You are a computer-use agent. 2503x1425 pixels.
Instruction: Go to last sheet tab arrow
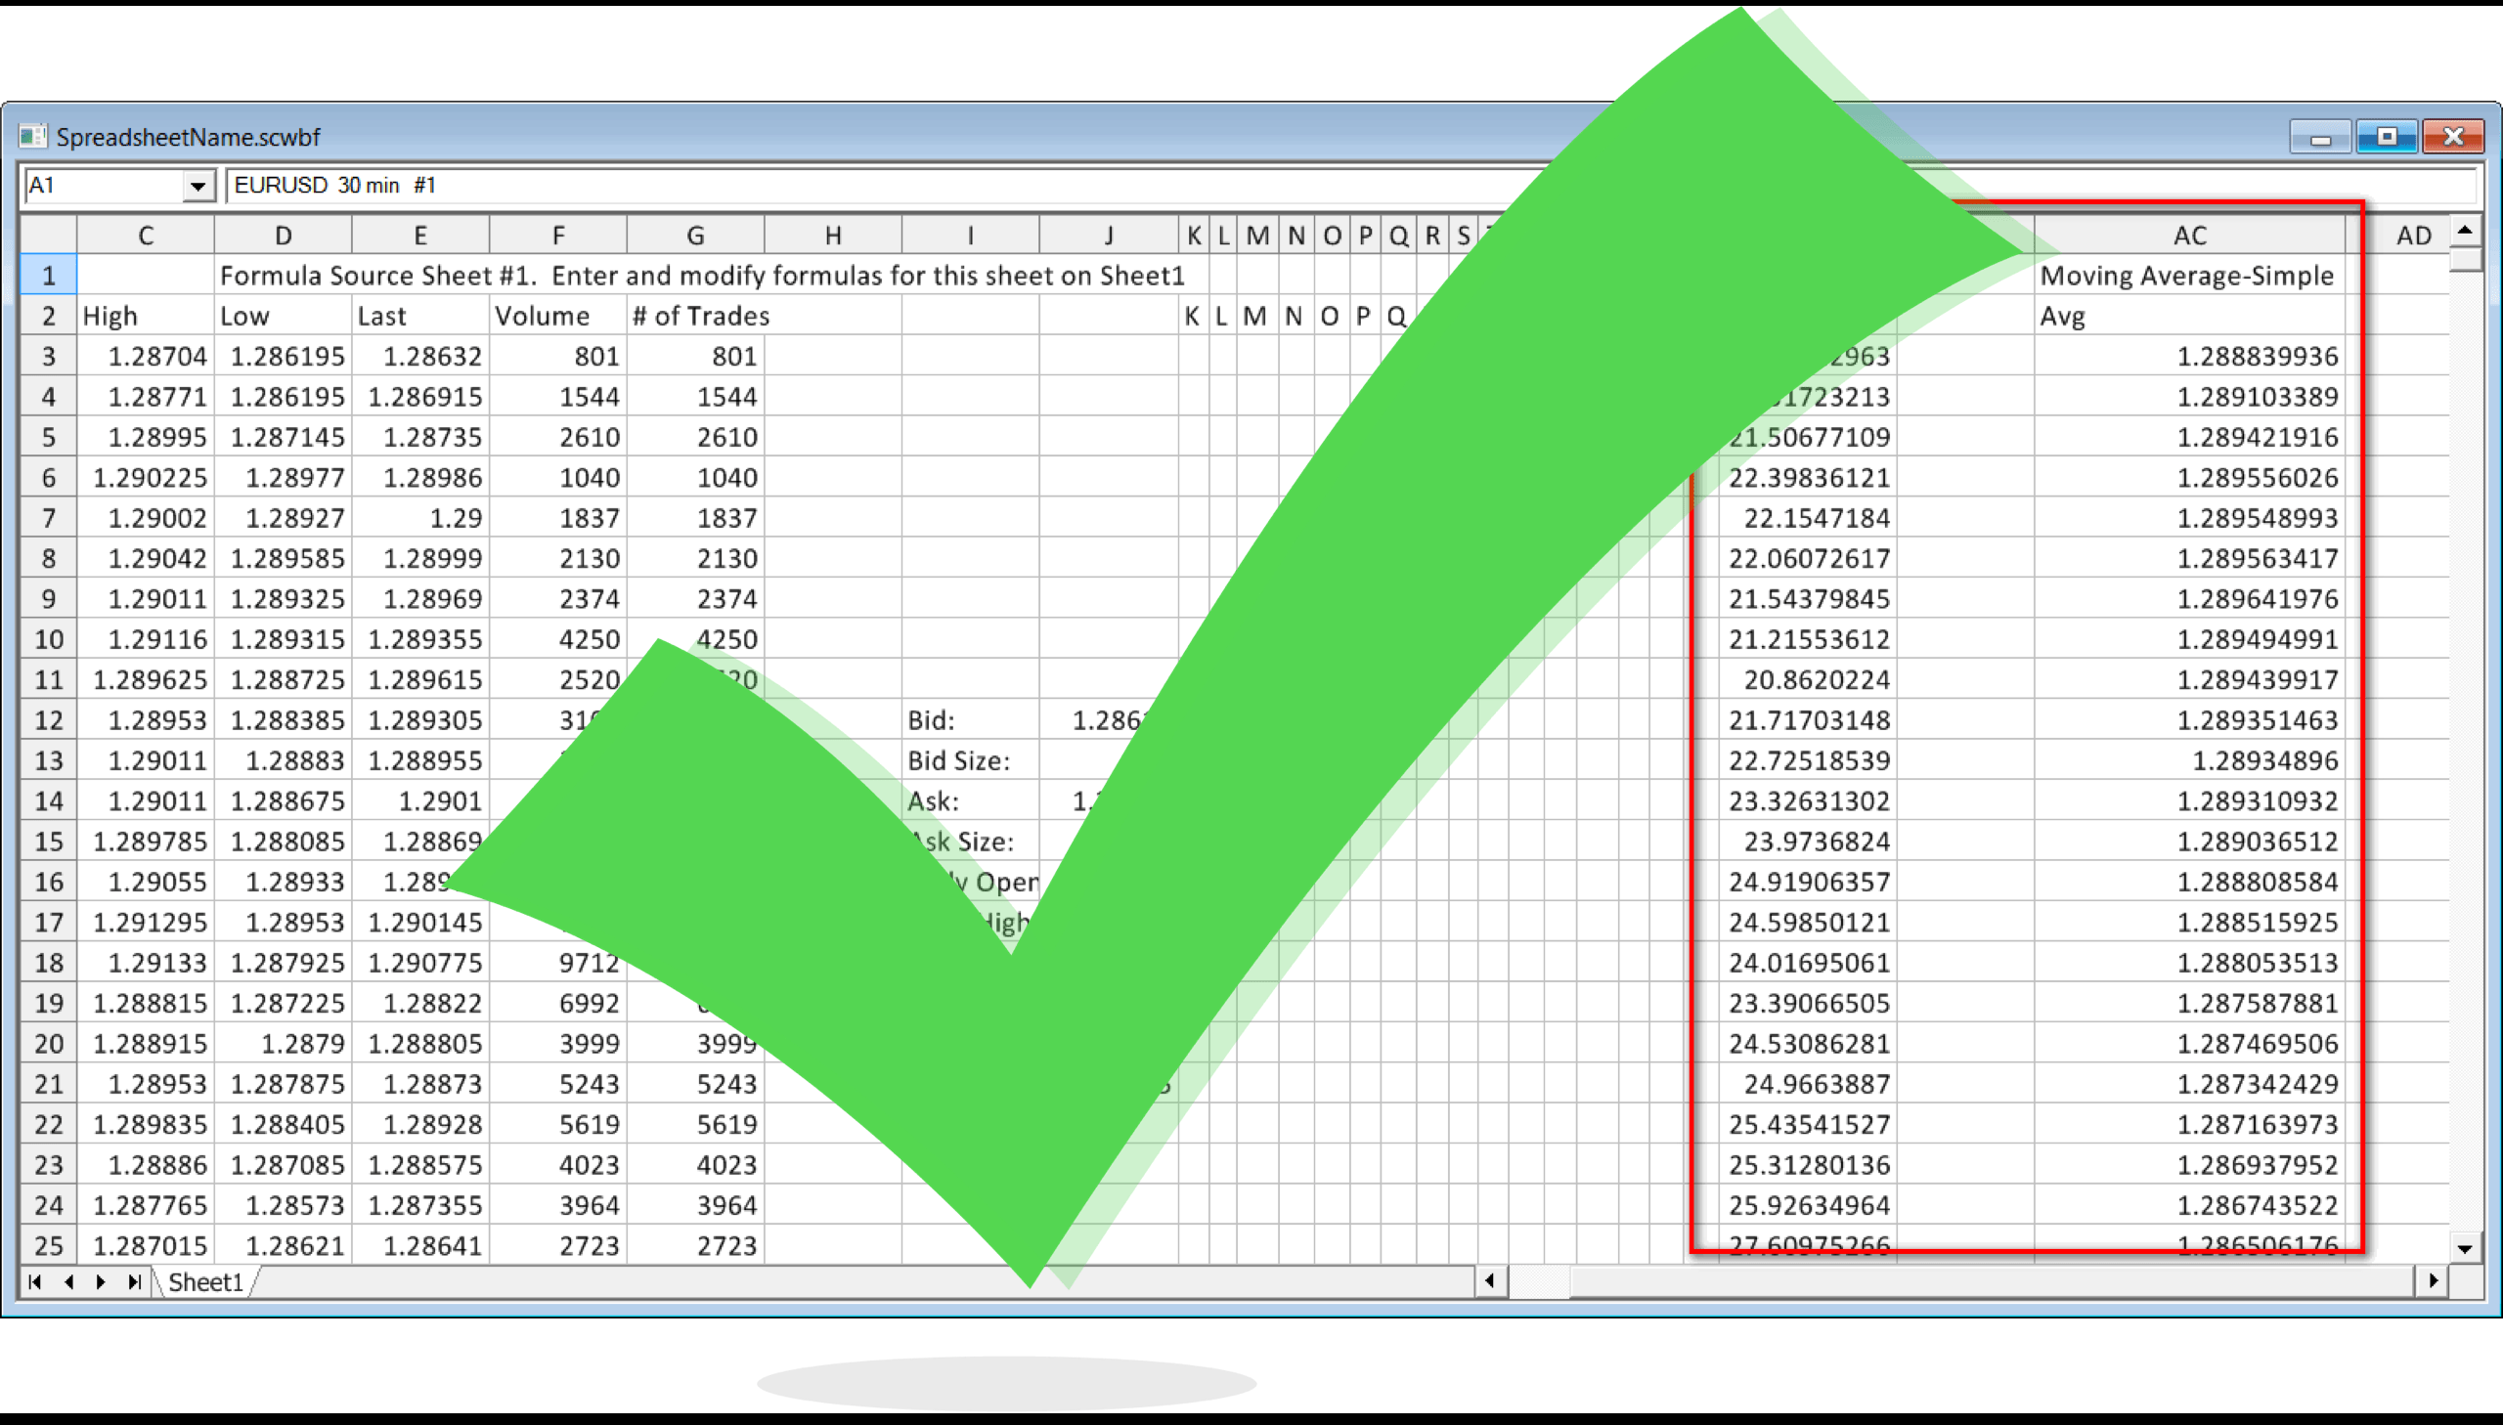tap(135, 1282)
